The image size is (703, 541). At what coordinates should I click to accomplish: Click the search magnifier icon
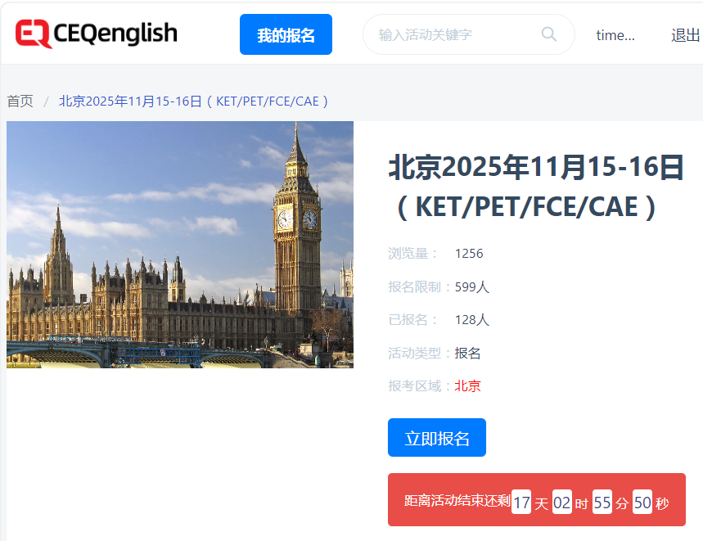(x=548, y=34)
